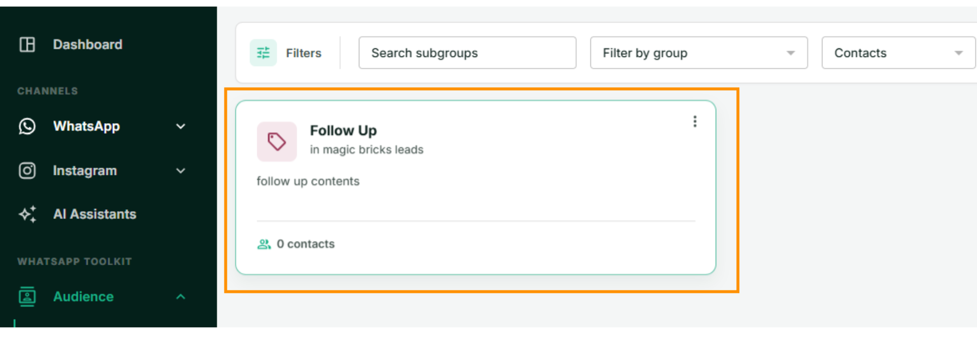Expand the Instagram channel chevron
977x338 pixels.
click(x=181, y=170)
